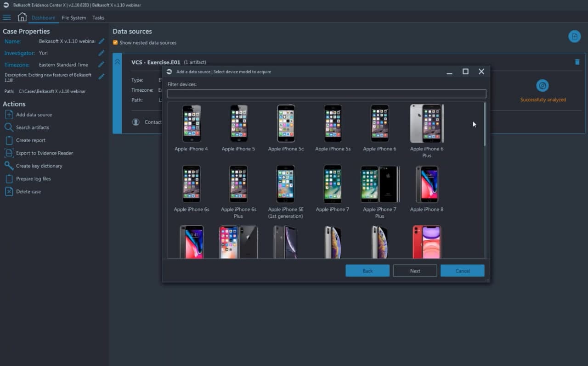588x366 pixels.
Task: Edit the Investigator field pencil icon
Action: (x=102, y=53)
